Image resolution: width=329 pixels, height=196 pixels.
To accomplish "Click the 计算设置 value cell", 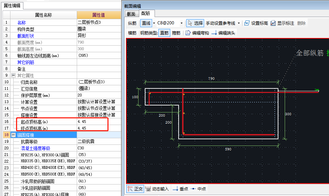I will click(99, 102).
